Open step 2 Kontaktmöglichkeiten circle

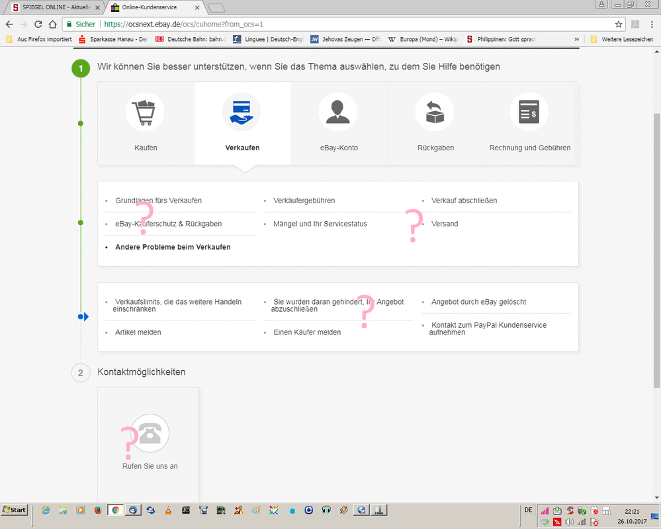80,372
